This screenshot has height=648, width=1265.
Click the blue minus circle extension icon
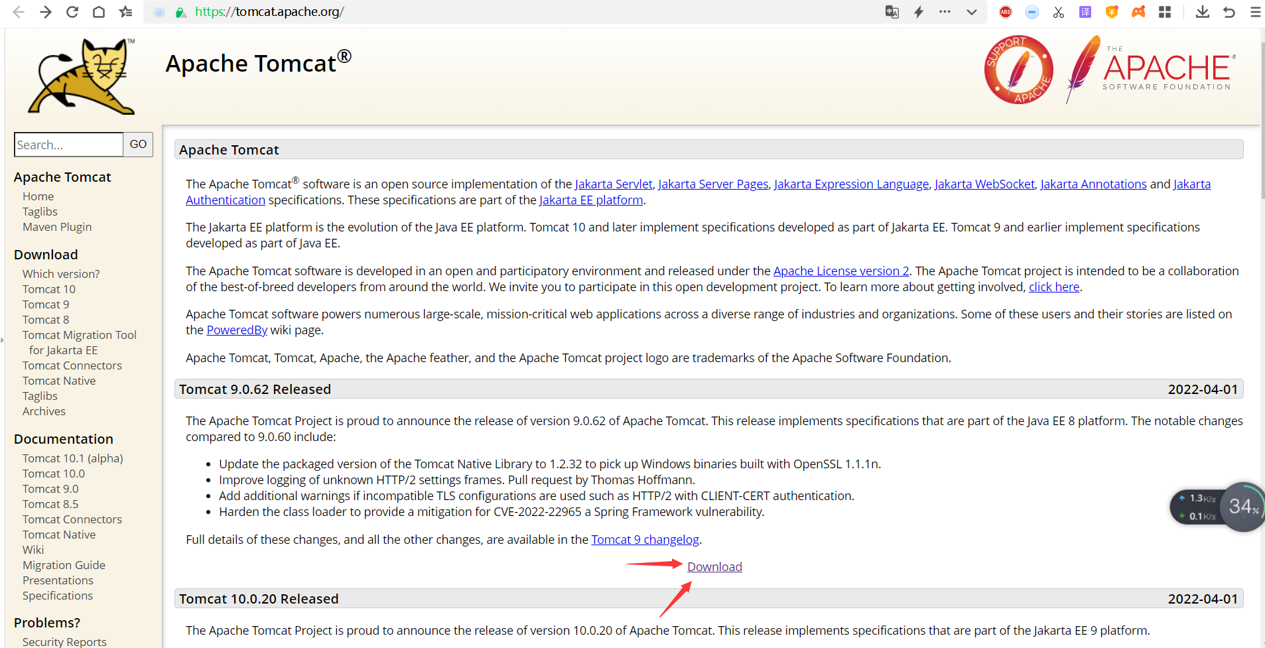(x=1032, y=12)
